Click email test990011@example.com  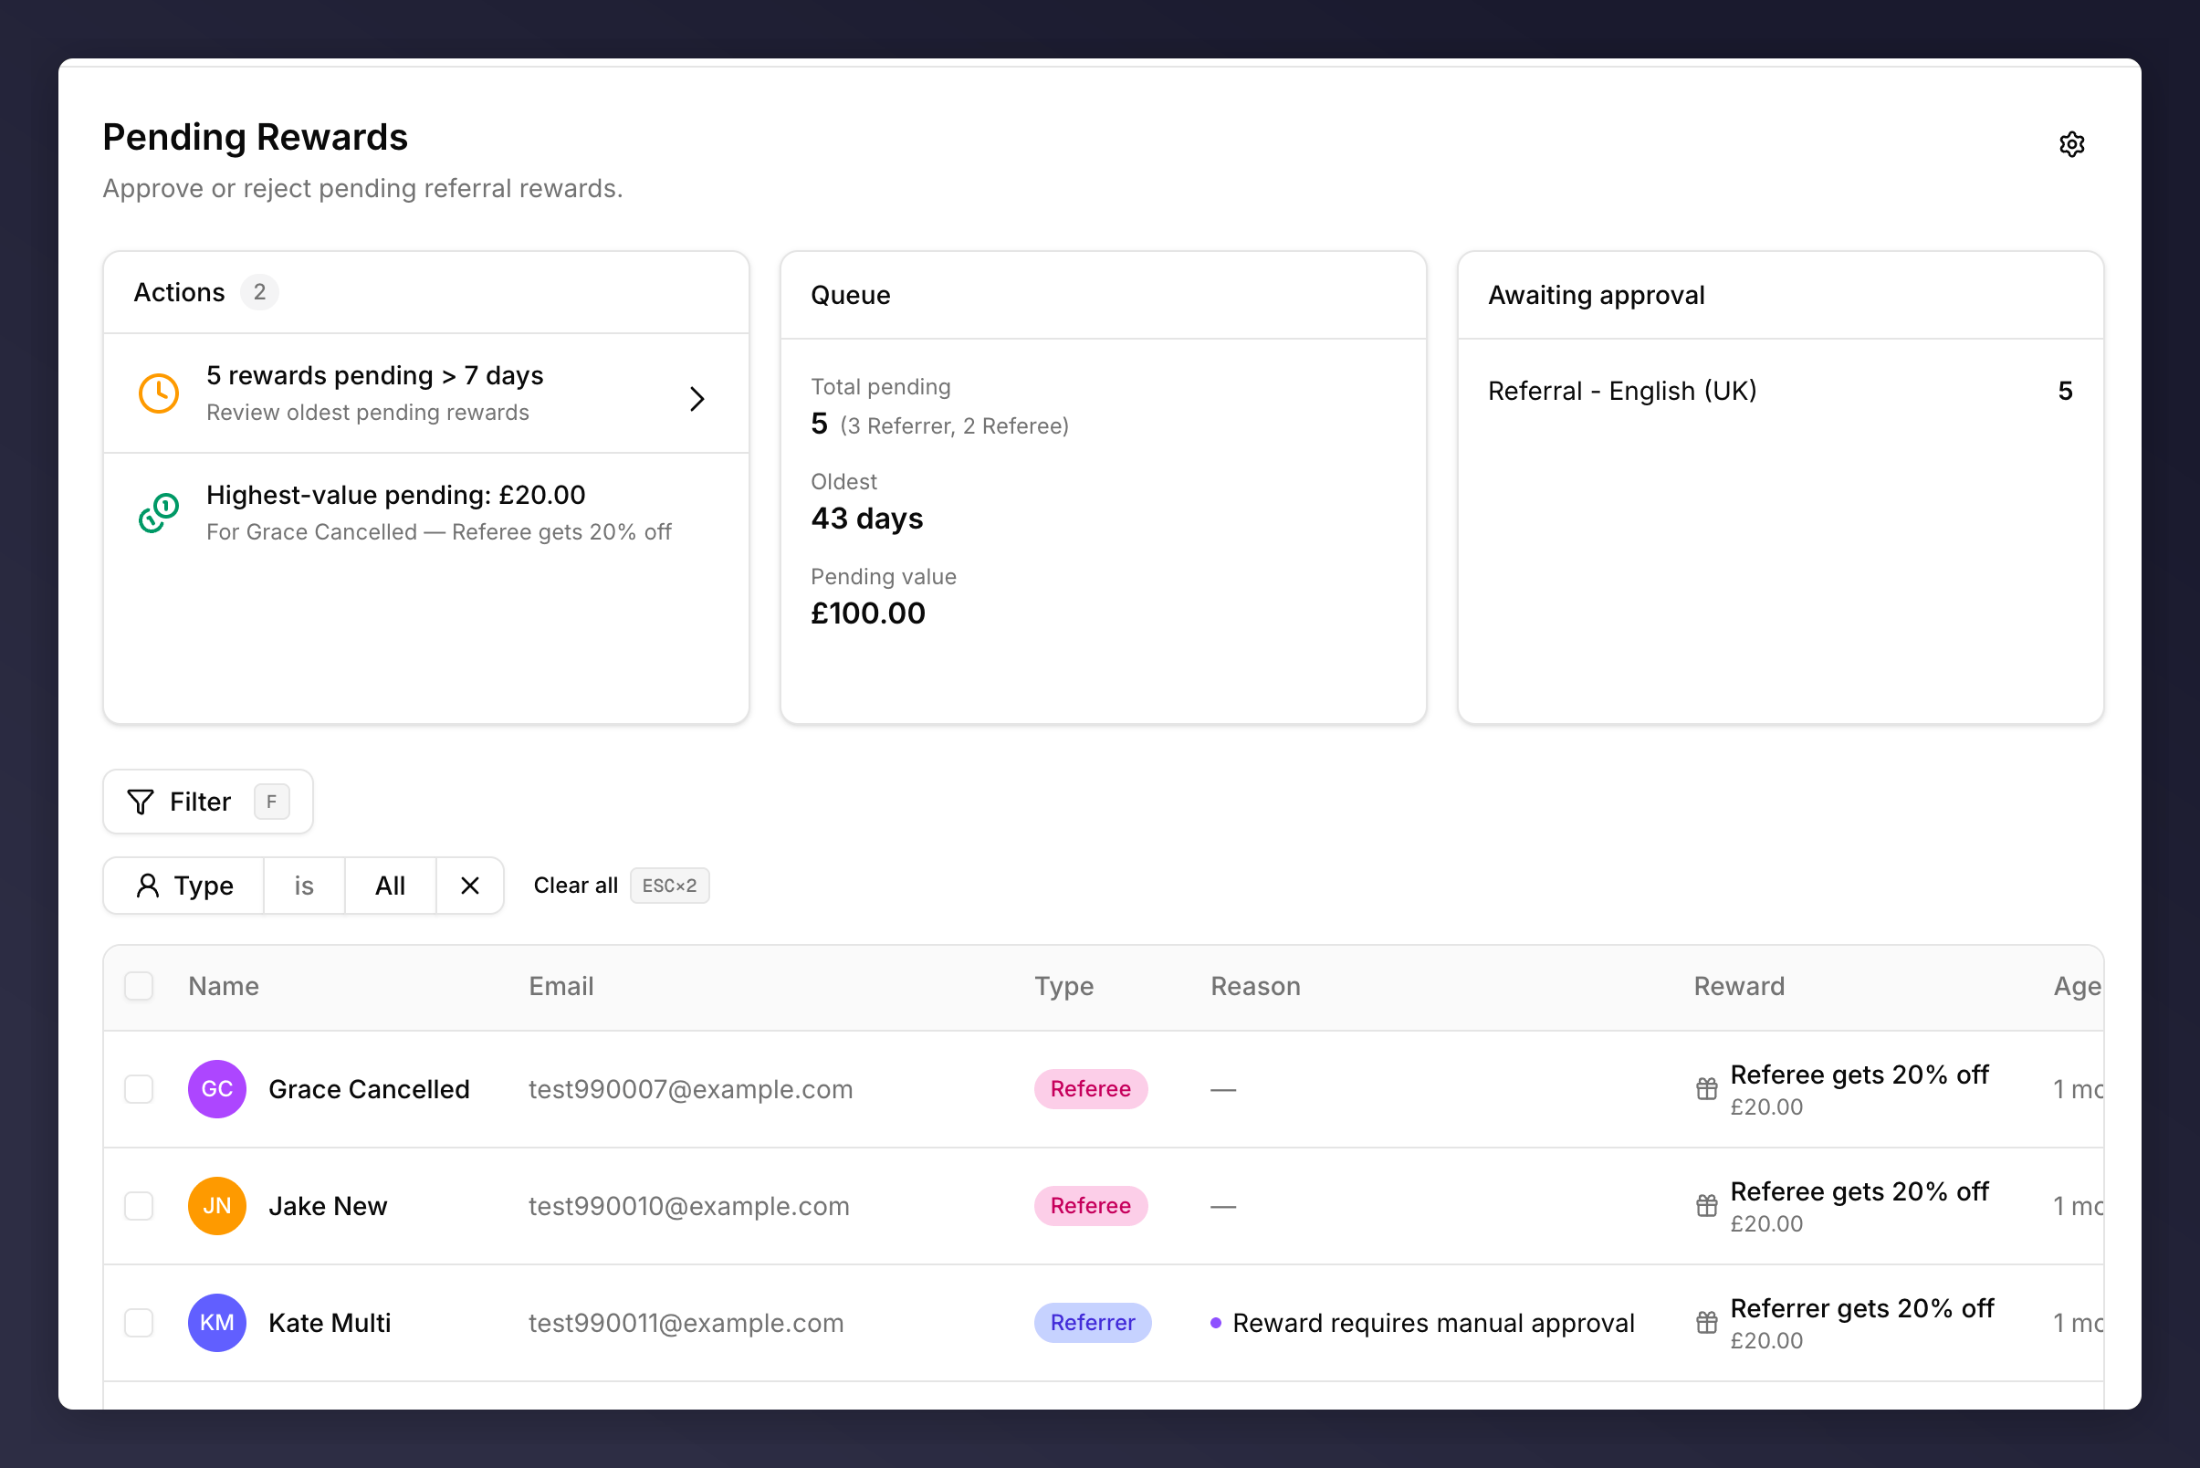point(686,1323)
